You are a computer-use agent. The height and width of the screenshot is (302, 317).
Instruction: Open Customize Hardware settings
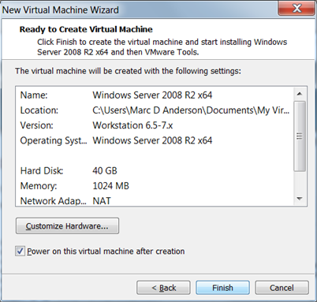[x=67, y=226]
